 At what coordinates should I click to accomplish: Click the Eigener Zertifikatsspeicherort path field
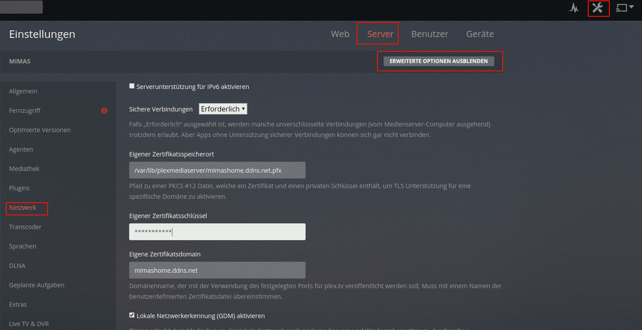[x=217, y=170]
